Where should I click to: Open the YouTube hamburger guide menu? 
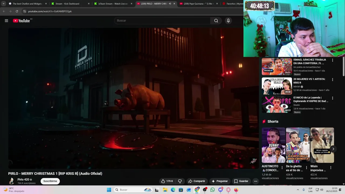coord(6,21)
